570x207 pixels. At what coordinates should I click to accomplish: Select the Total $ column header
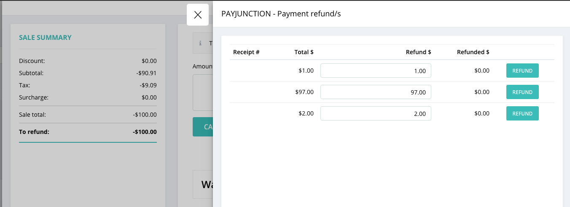[x=304, y=52]
